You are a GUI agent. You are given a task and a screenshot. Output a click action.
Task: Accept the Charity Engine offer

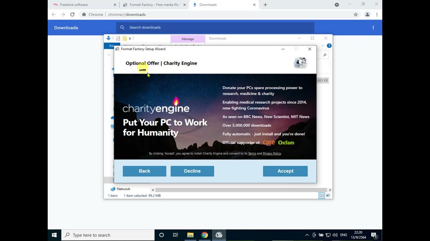click(x=285, y=171)
